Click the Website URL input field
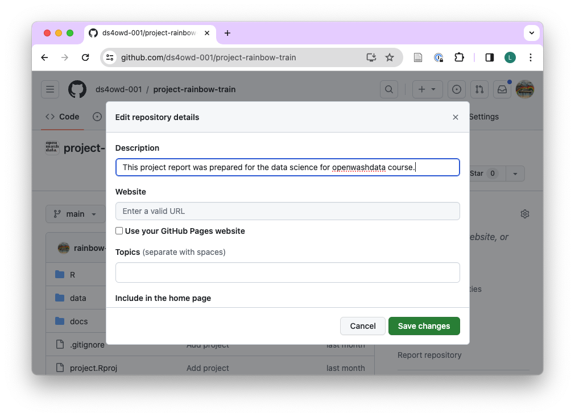The height and width of the screenshot is (417, 575). click(287, 211)
